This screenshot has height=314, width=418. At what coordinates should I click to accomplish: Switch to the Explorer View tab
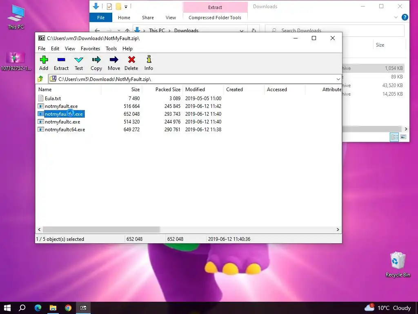(171, 18)
